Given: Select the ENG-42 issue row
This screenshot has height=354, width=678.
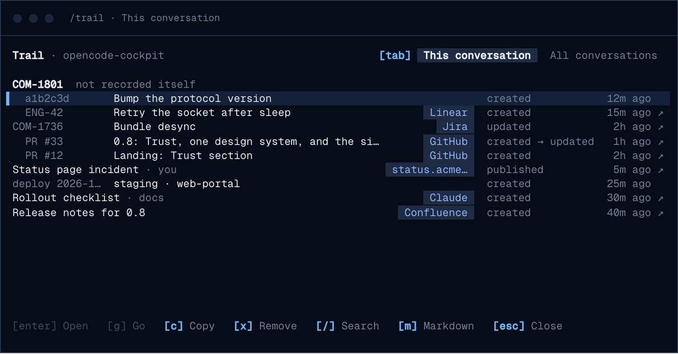Looking at the screenshot, I should pyautogui.click(x=338, y=113).
